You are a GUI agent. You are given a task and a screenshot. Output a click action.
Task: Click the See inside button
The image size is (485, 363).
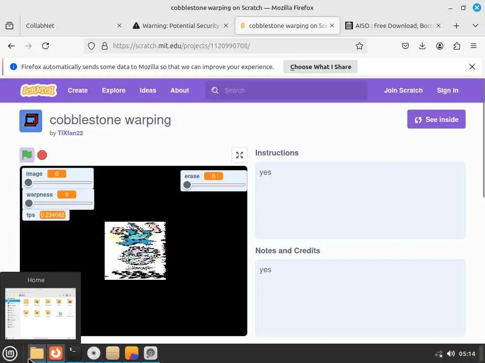coord(436,119)
